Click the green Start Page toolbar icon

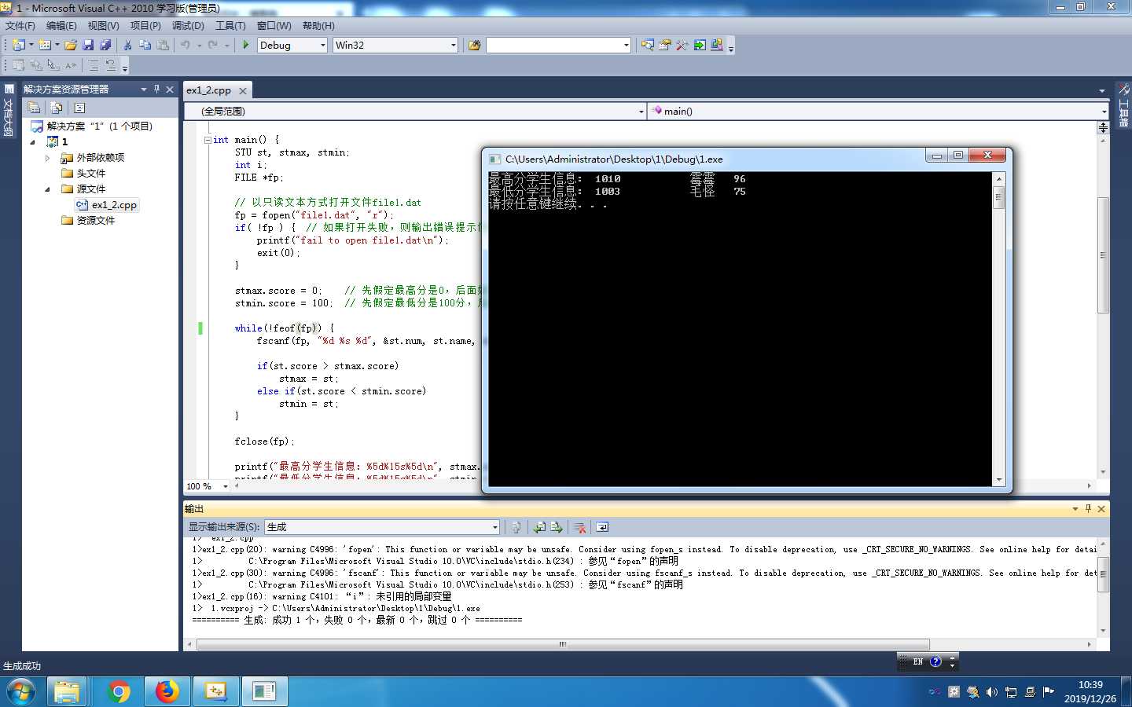700,45
